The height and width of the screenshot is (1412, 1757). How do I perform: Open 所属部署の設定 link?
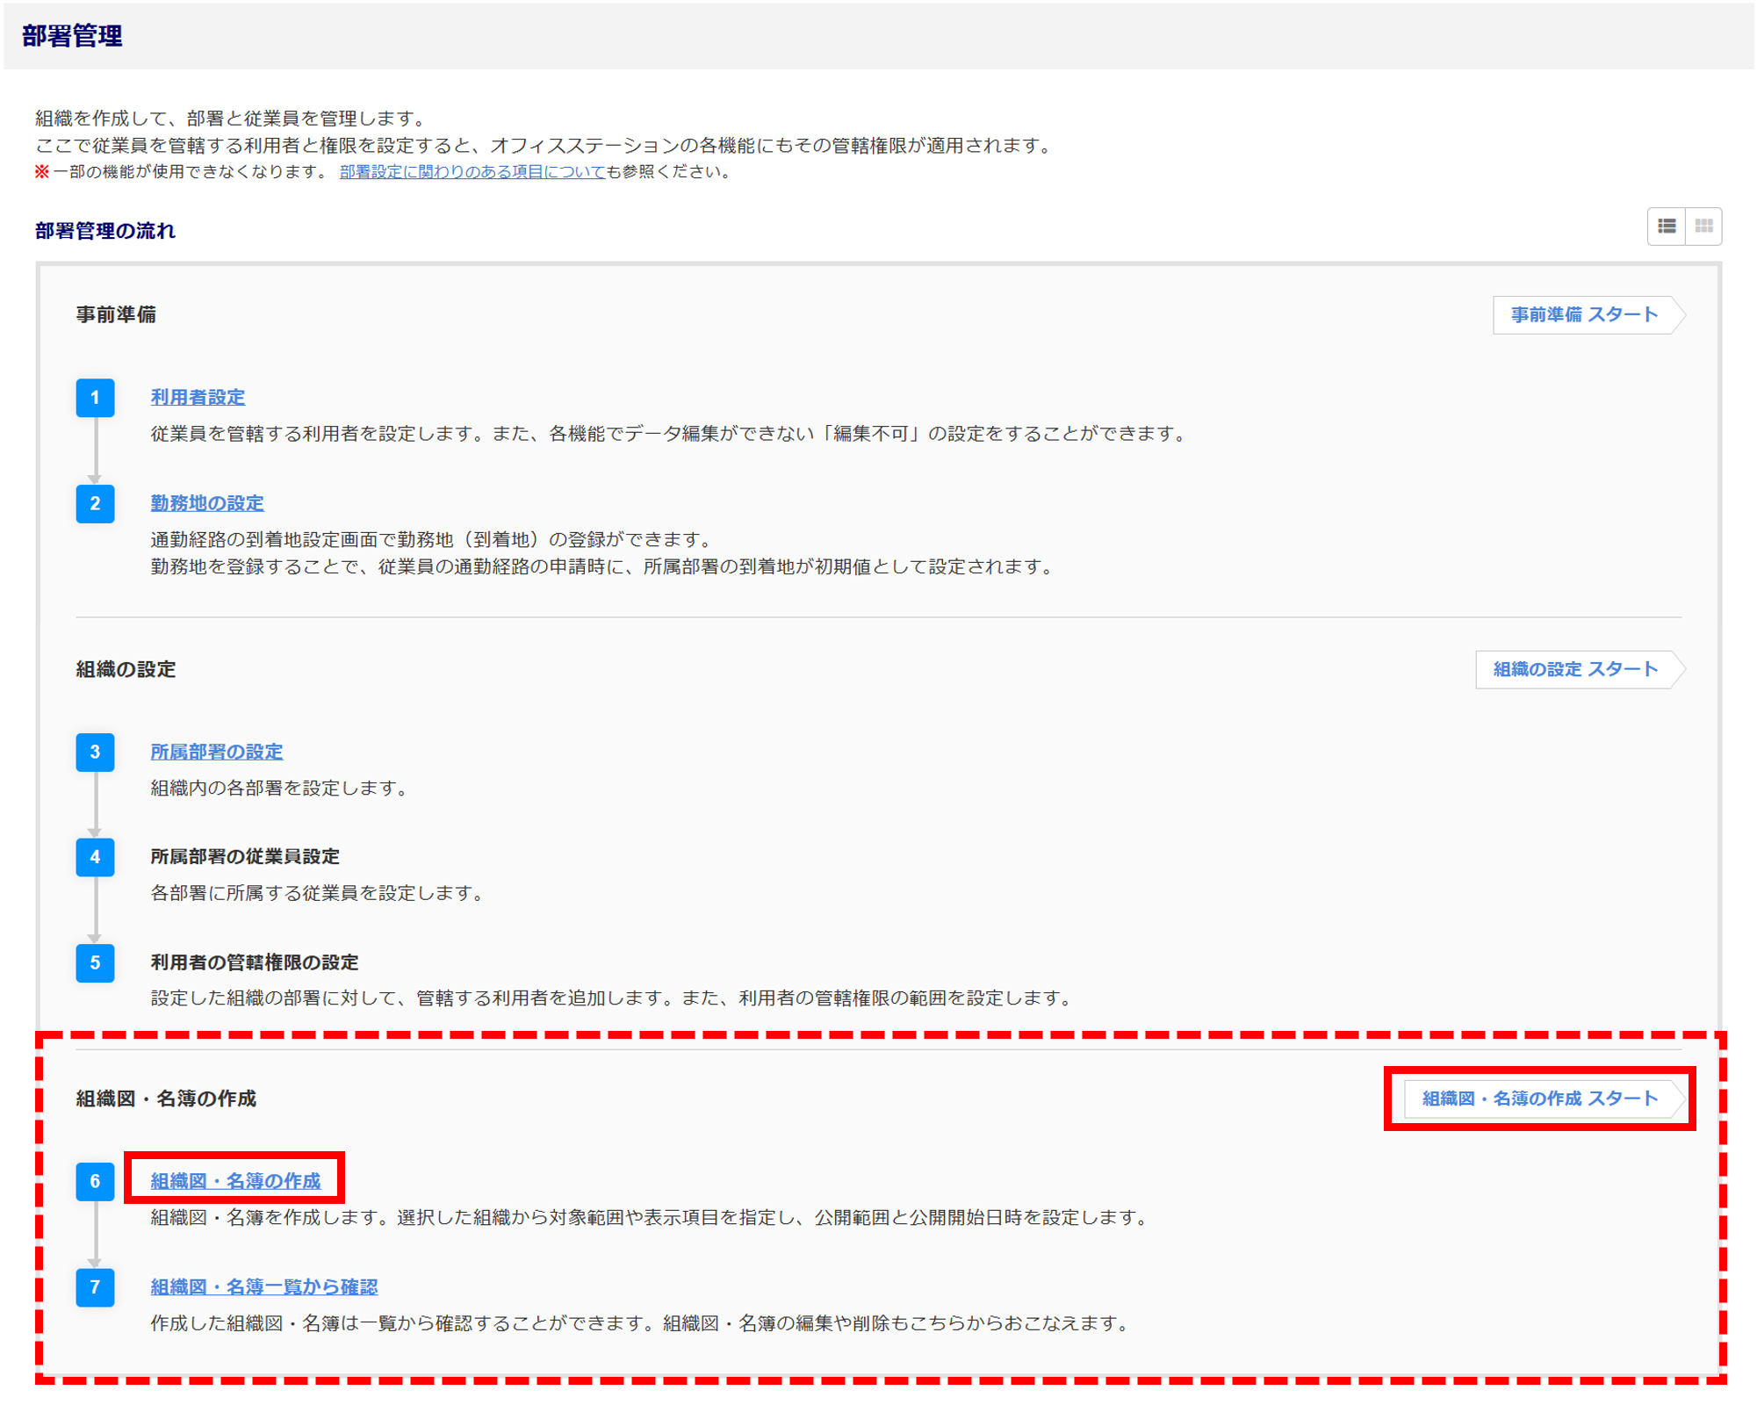pos(216,752)
